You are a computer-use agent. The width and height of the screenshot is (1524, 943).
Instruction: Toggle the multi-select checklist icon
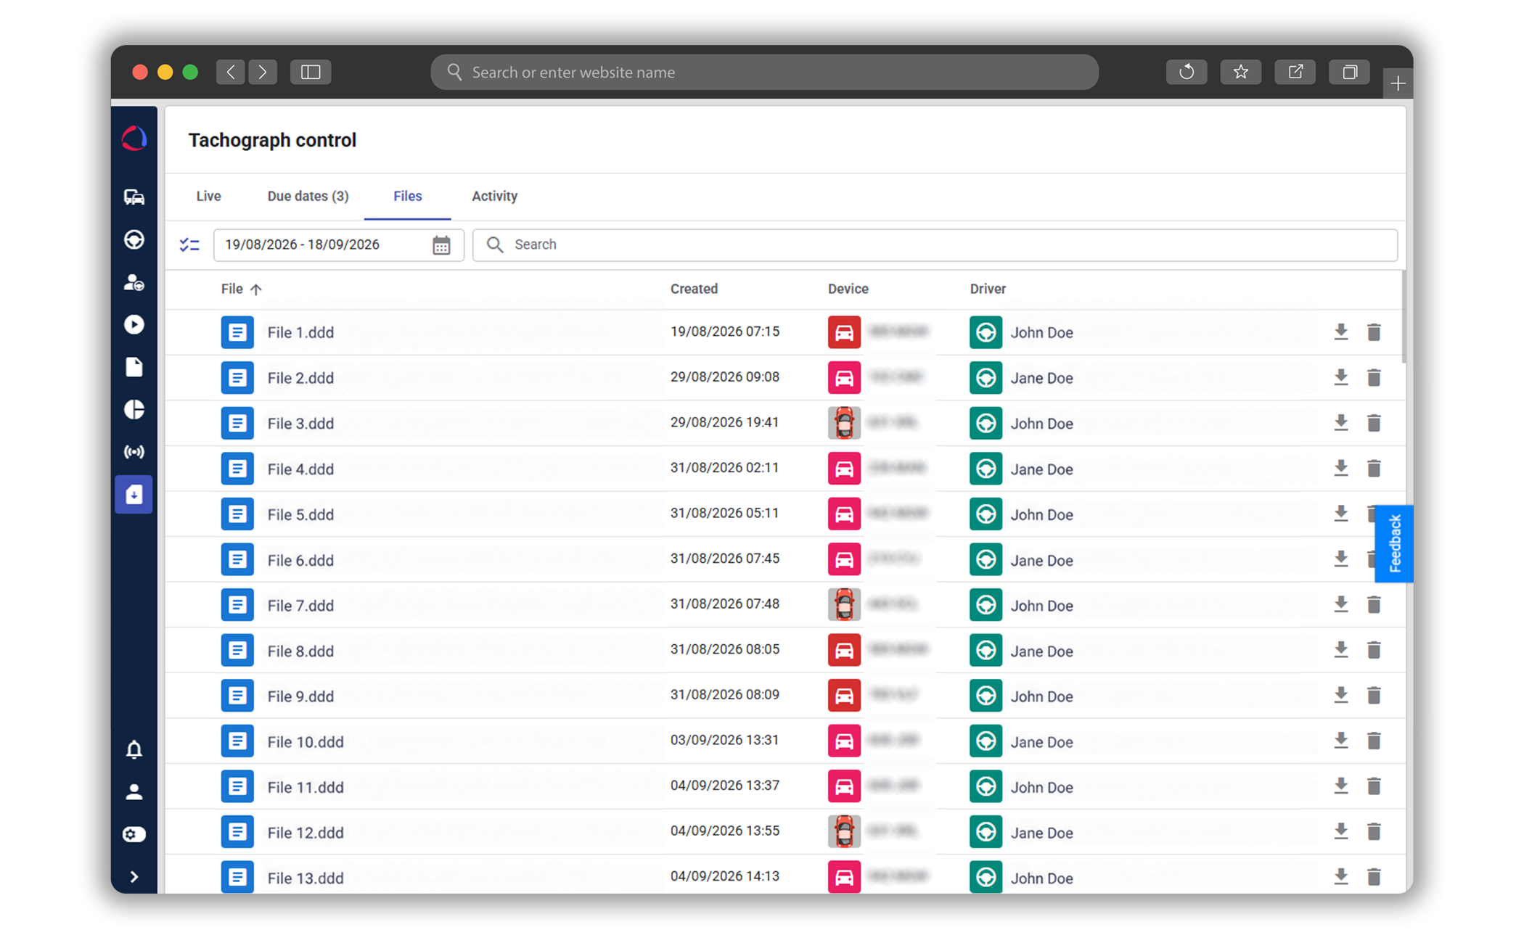(189, 245)
